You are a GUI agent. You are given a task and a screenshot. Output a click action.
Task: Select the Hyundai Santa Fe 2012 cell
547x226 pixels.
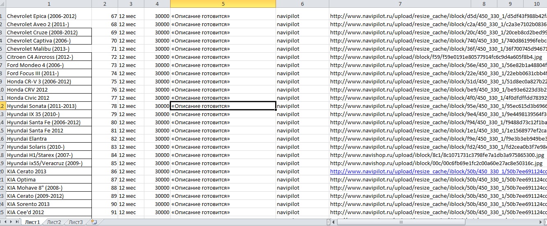point(49,130)
